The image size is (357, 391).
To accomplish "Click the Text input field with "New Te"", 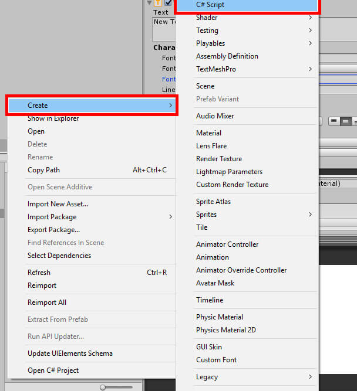I will [164, 26].
